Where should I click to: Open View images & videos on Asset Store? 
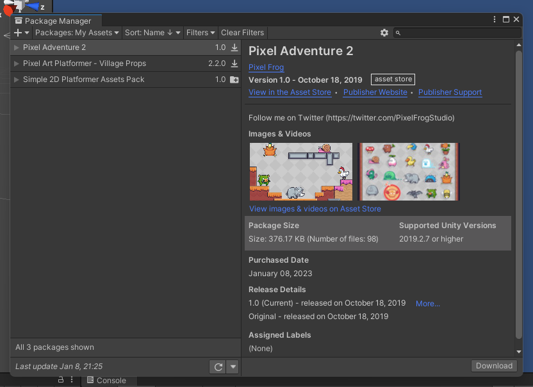tap(315, 209)
